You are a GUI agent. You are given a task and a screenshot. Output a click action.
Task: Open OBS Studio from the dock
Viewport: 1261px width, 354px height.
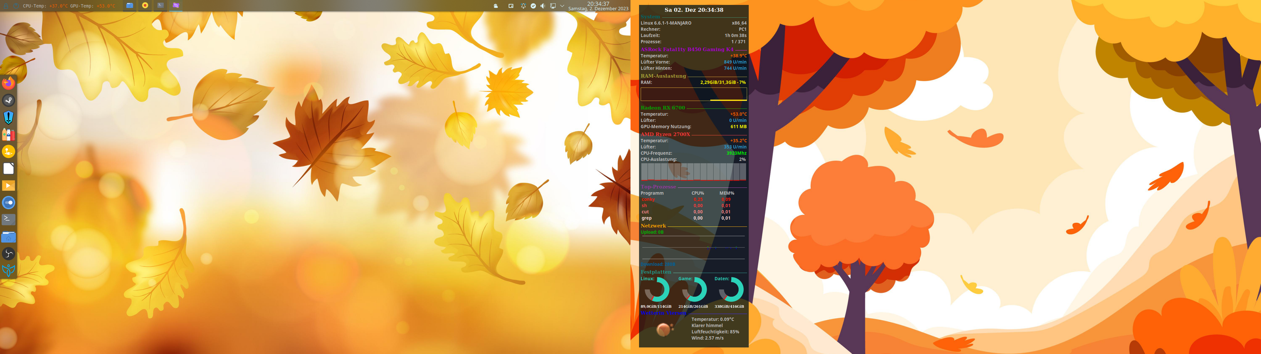[8, 253]
